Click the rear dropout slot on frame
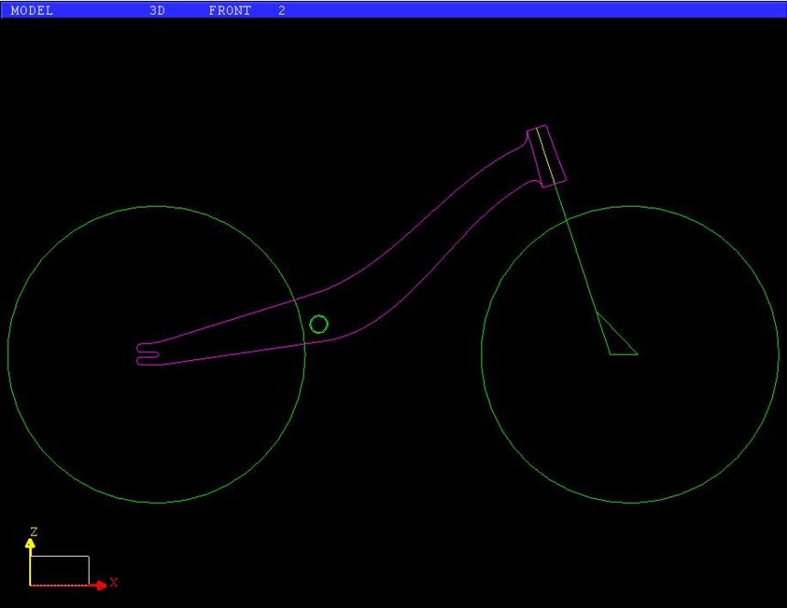This screenshot has height=608, width=787. coord(148,354)
